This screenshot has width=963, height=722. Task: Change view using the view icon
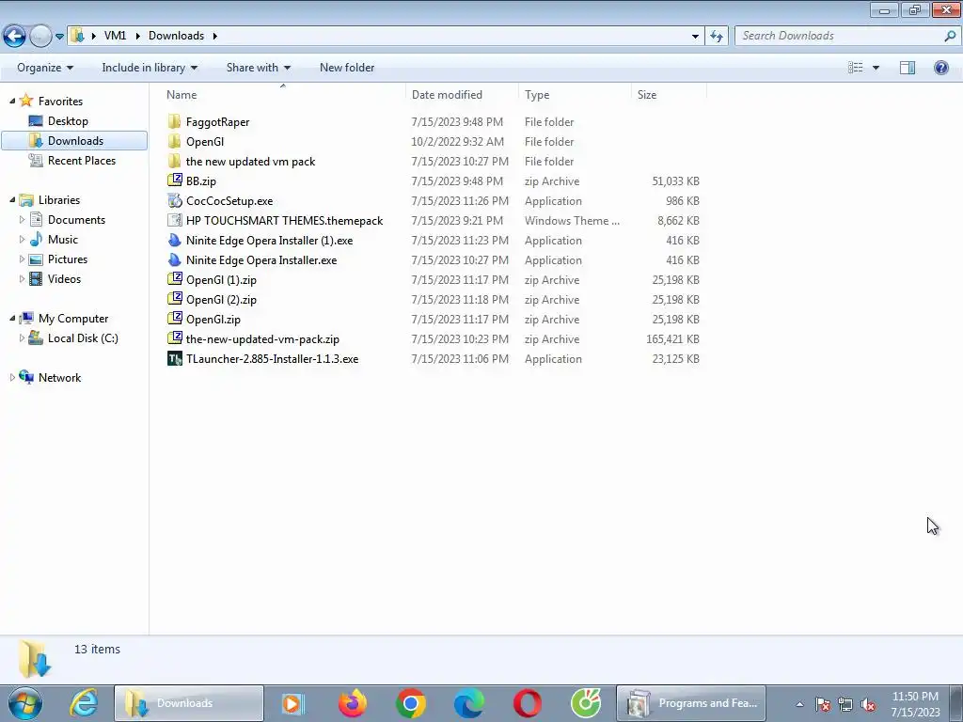click(x=856, y=68)
